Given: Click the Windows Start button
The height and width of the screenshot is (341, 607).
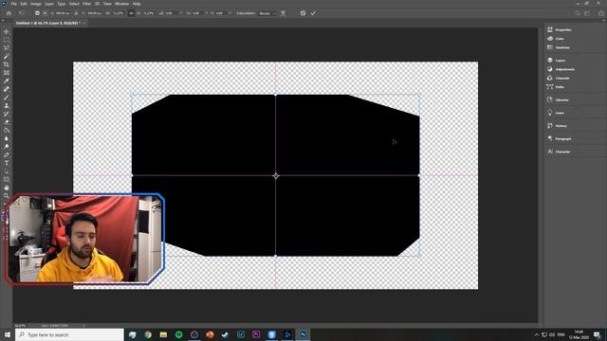Looking at the screenshot, I should [x=8, y=334].
